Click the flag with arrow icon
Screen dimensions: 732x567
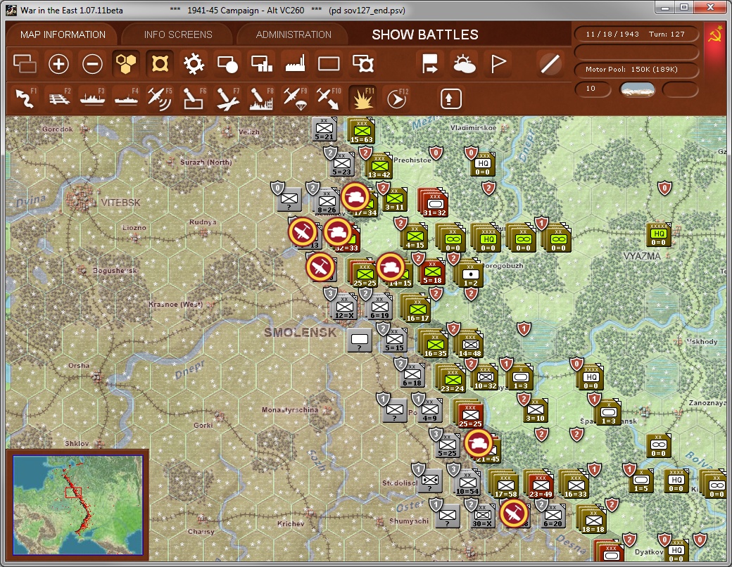[430, 64]
